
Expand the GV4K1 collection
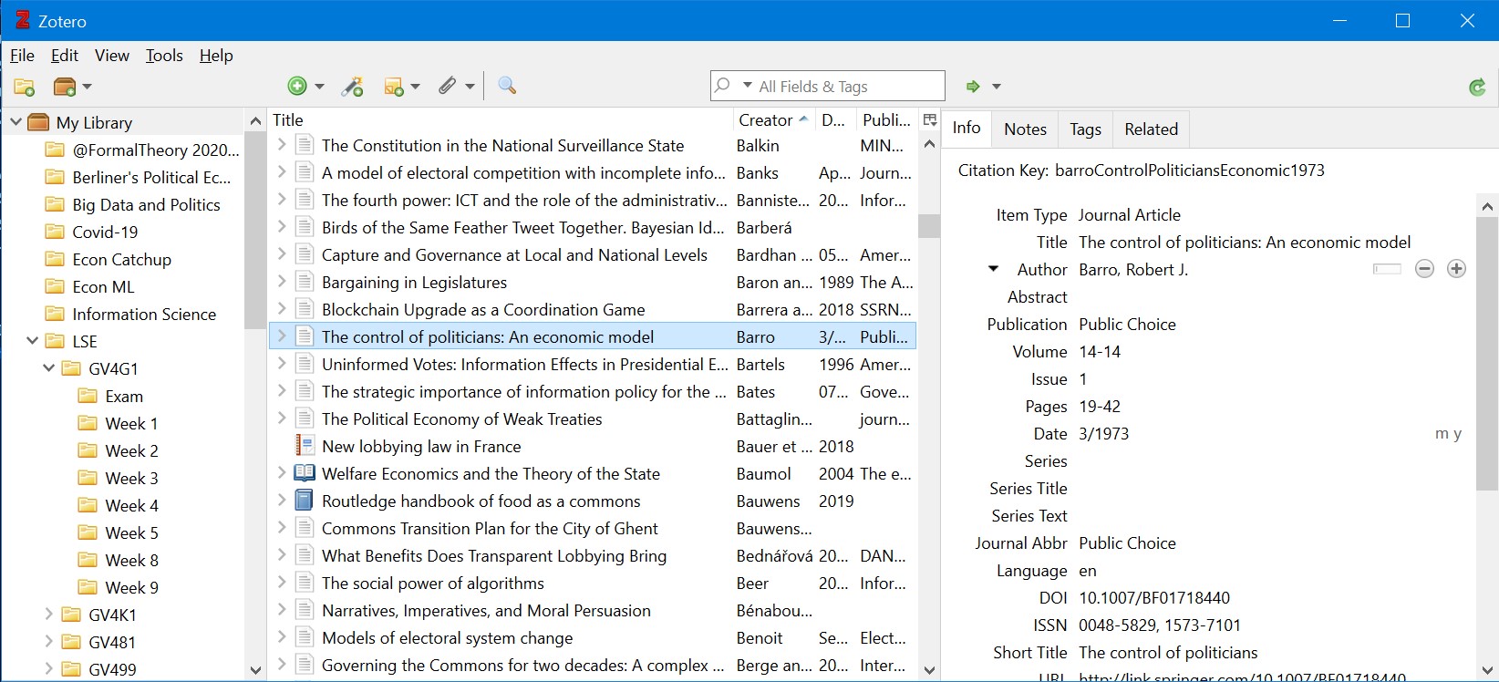49,615
